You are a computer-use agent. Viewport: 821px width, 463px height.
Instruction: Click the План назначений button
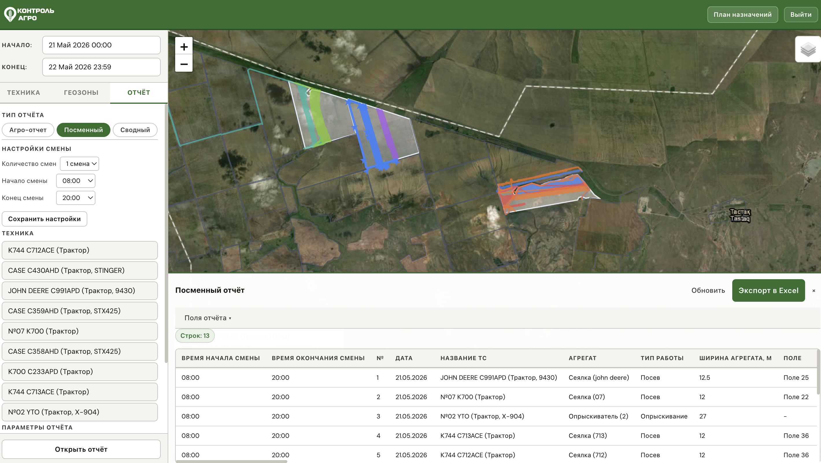(x=743, y=15)
